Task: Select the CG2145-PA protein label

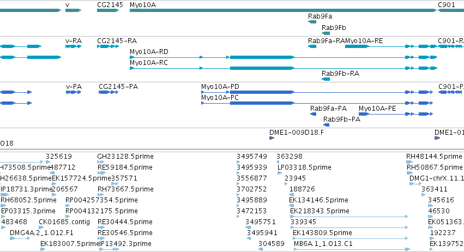Action: click(118, 87)
